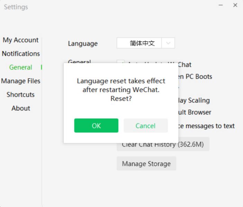Show the About section

pyautogui.click(x=21, y=108)
